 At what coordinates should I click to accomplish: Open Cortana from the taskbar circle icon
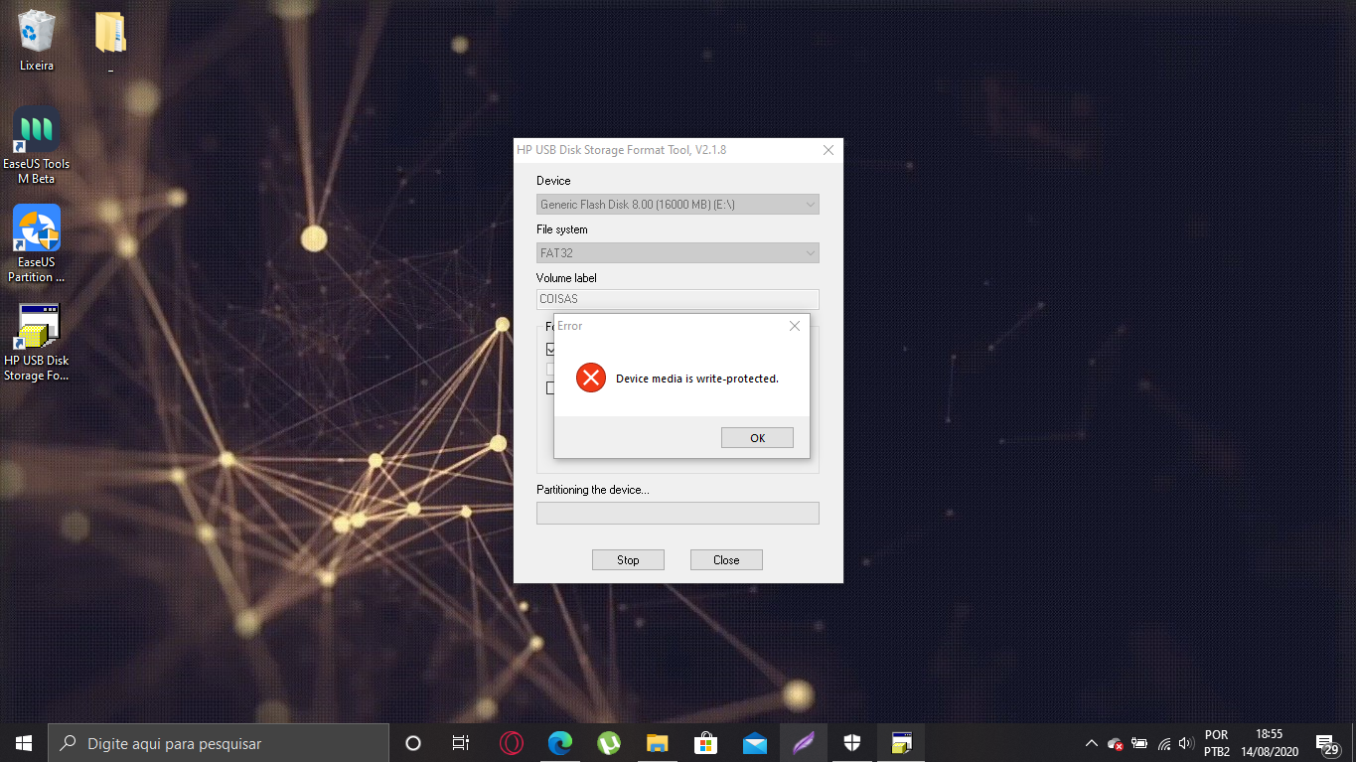[413, 743]
